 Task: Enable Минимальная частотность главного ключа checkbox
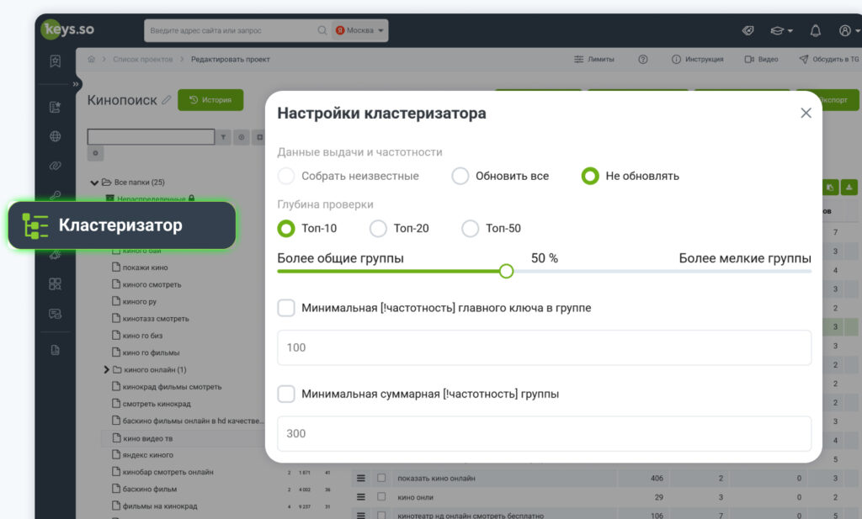click(286, 308)
